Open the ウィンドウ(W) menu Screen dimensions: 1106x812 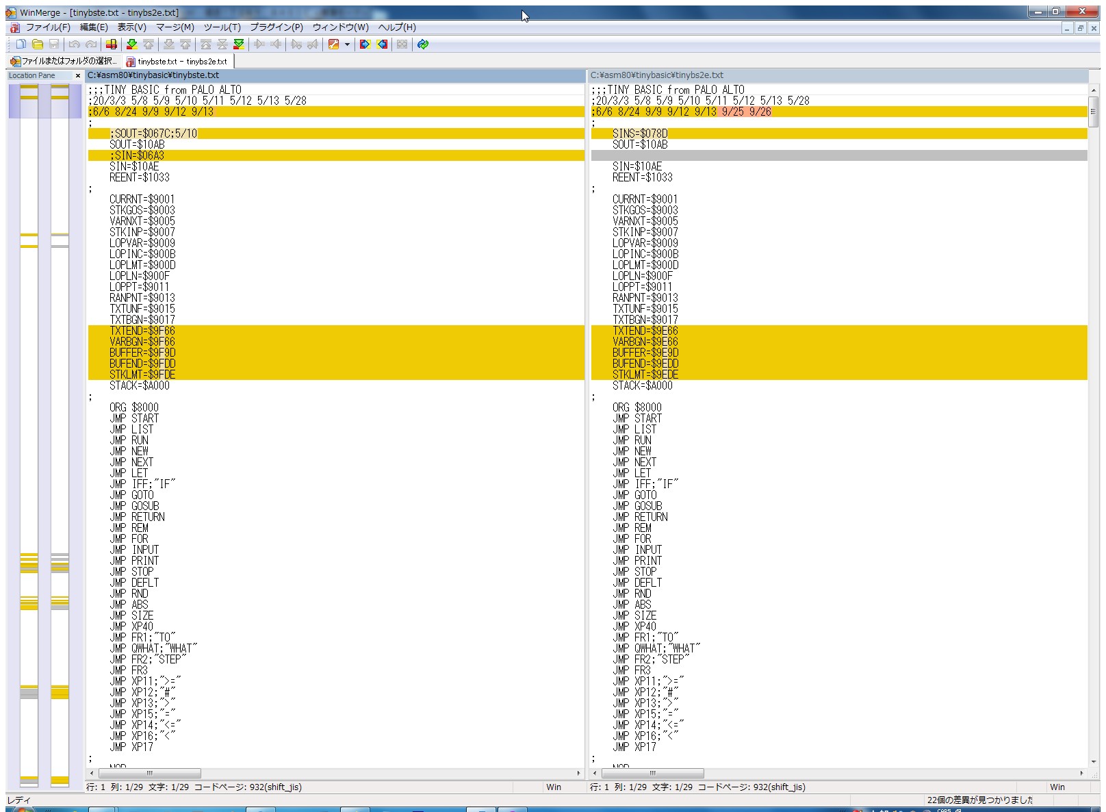(340, 27)
